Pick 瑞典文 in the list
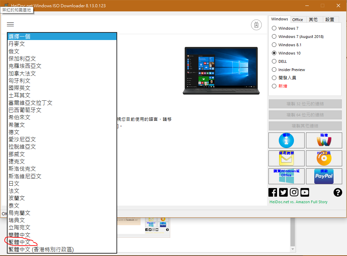The height and width of the screenshot is (256, 347). tap(62, 220)
